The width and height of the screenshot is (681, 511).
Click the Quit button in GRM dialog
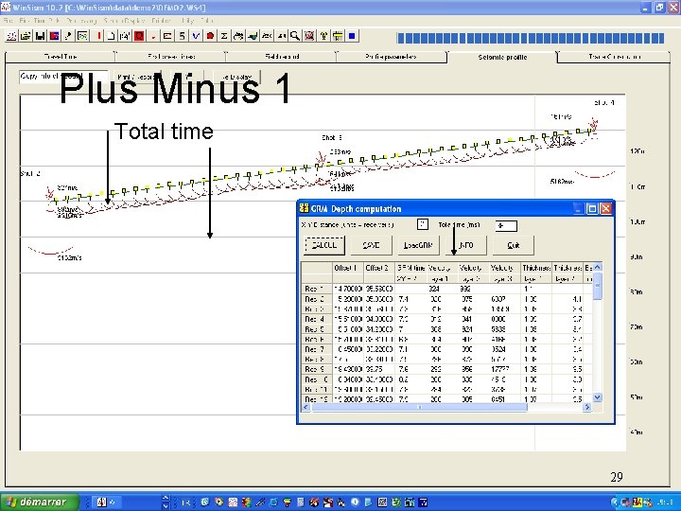tap(513, 245)
